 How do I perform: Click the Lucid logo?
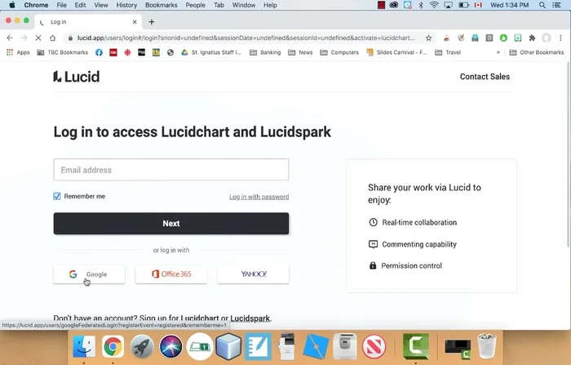click(77, 77)
